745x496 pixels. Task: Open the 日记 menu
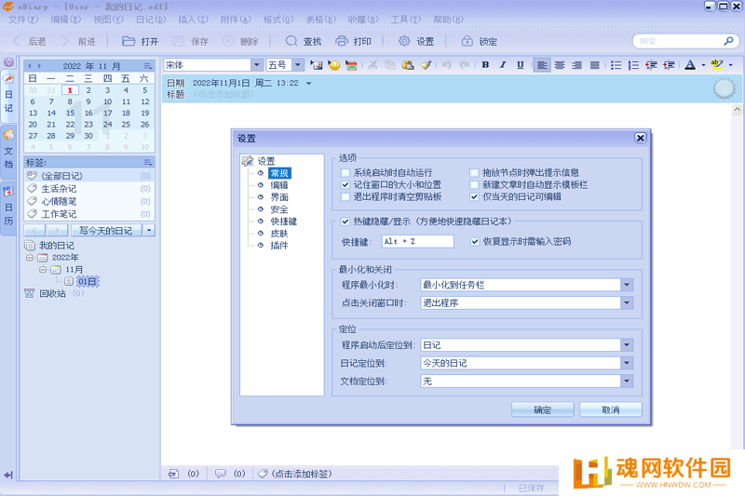pos(151,20)
